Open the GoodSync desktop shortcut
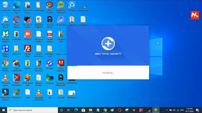 tap(50, 64)
